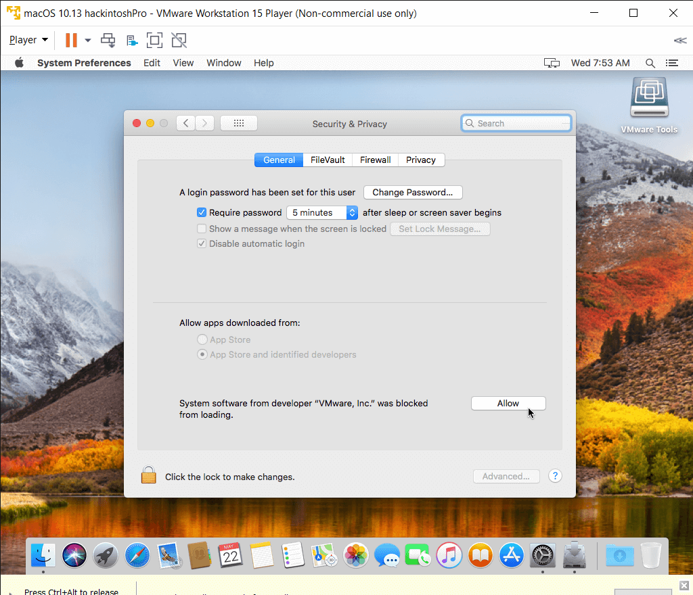
Task: Open Calendar showing May 22 in Dock
Action: 230,555
